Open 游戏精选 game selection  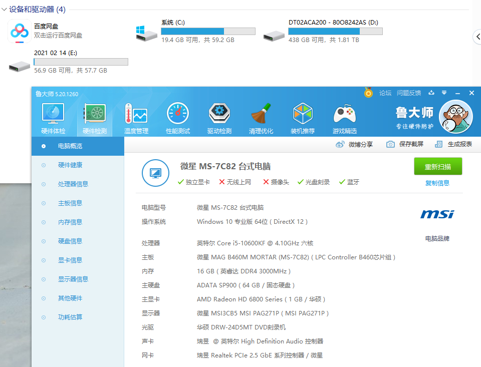345,118
